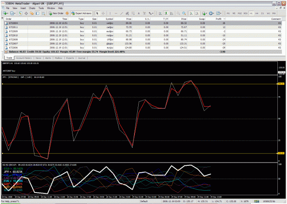Switch chart to W1 timeframe
The width and height of the screenshot is (287, 204).
pos(268,13)
